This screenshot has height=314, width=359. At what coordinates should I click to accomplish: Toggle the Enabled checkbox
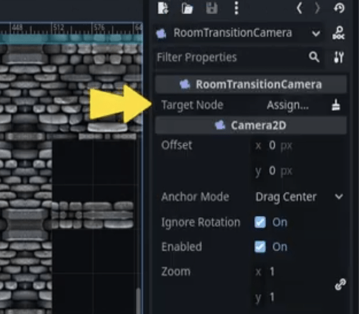pyautogui.click(x=260, y=247)
